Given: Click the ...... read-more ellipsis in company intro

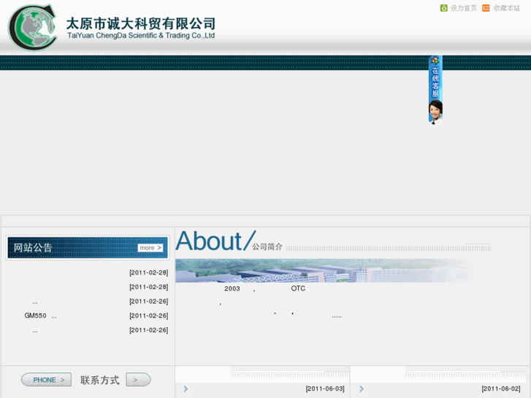Looking at the screenshot, I should point(337,316).
